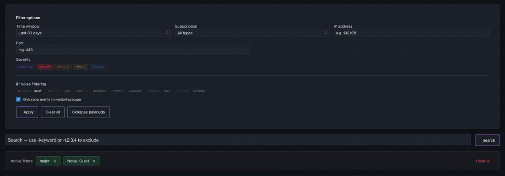Toggle the CRITICAL severity filter
505x176 pixels.
pos(26,67)
